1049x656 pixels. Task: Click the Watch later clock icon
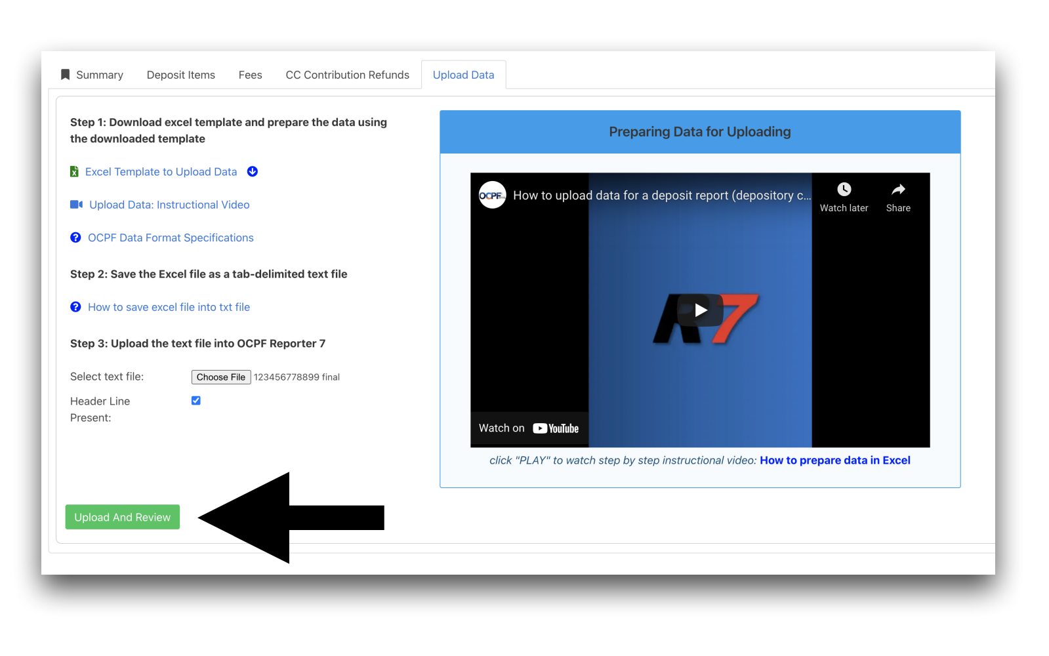click(x=844, y=190)
